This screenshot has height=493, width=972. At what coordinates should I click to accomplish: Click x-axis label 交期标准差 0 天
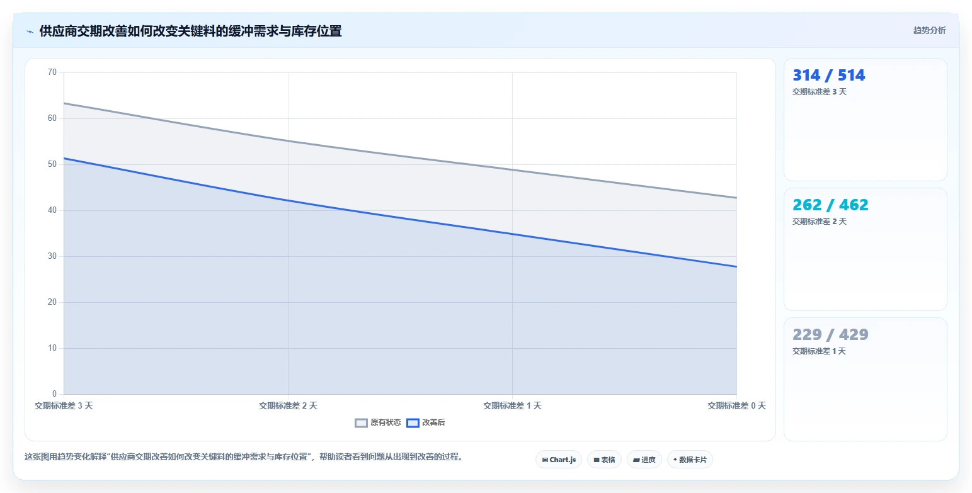(736, 405)
